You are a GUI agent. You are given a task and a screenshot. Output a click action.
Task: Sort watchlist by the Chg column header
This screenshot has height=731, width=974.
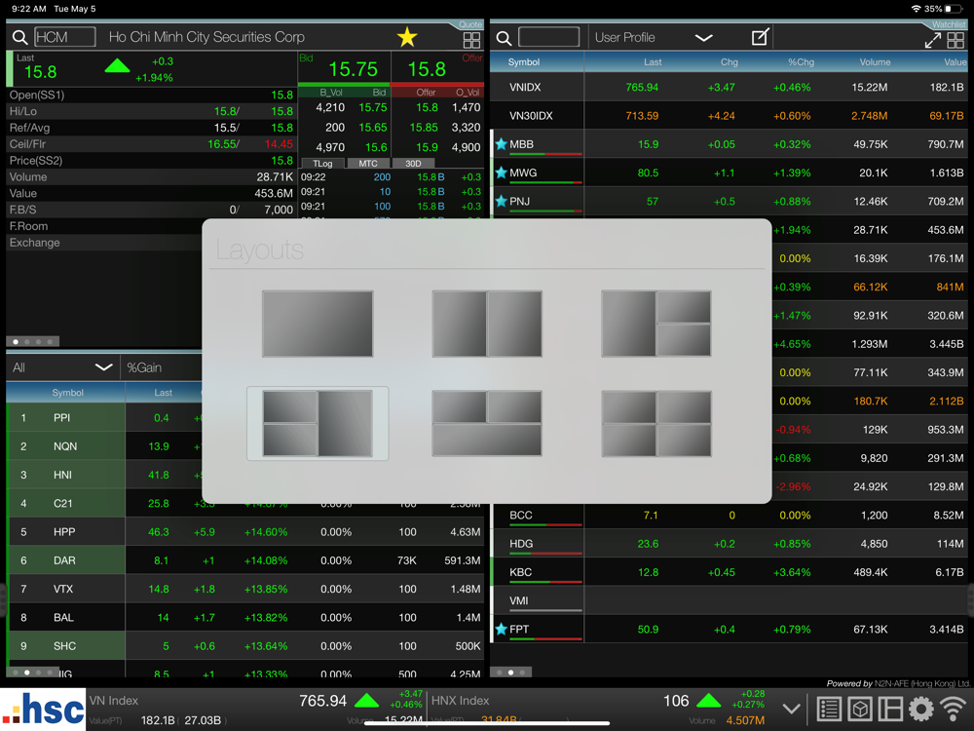pos(730,62)
